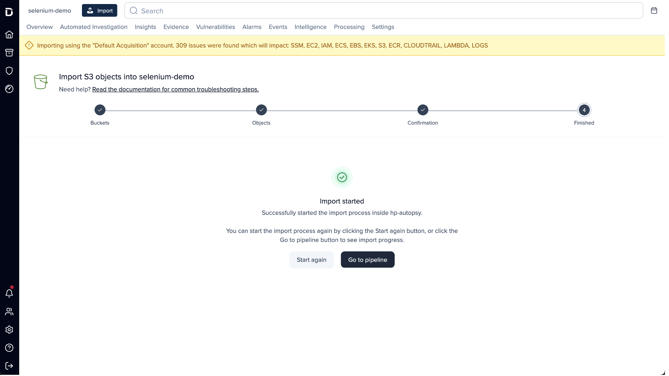The image size is (669, 376).
Task: Open the troubleshooting documentation link
Action: (176, 89)
